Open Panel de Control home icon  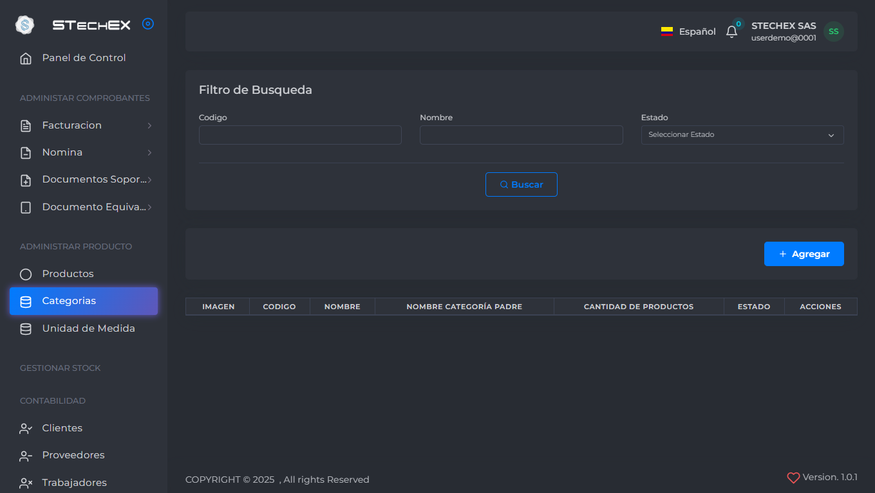(26, 58)
